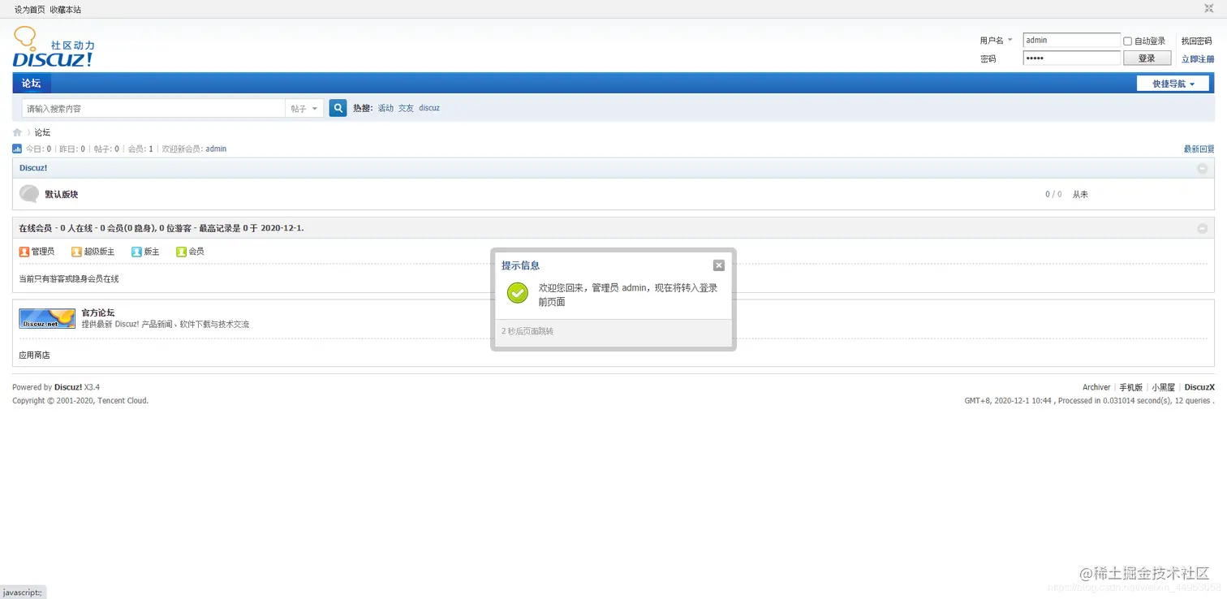Viewport: 1227px width, 599px height.
Task: Click the 手机版 footer link
Action: [1131, 387]
